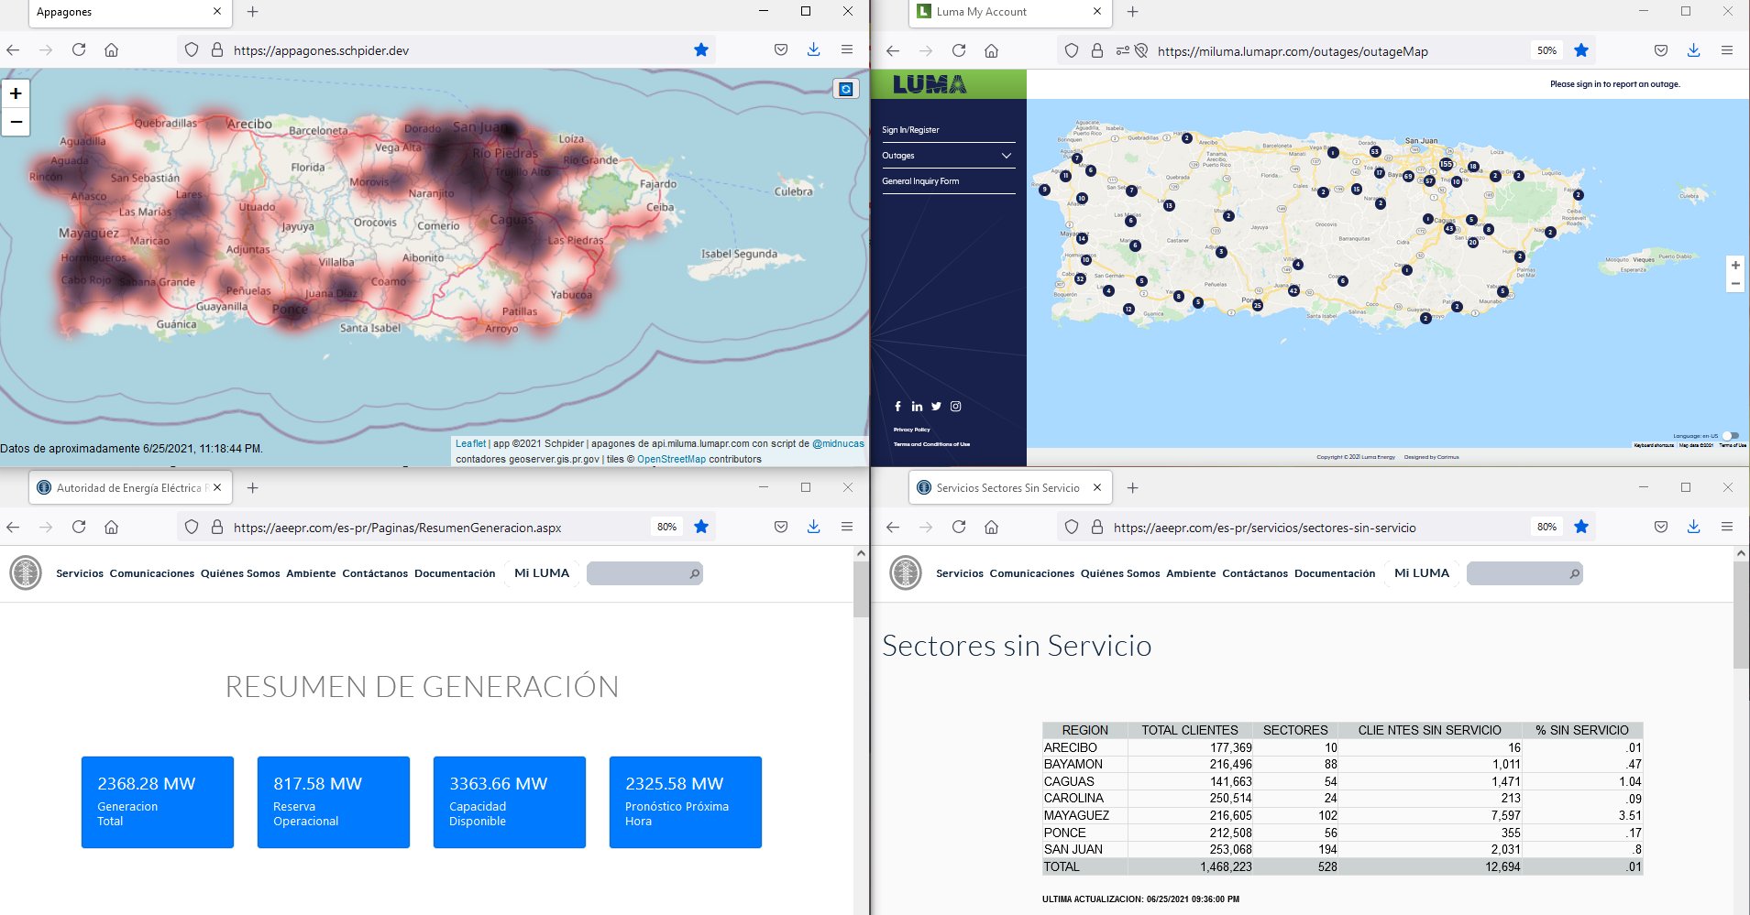
Task: Click the 2368.28 MW Generacion Total card
Action: [158, 802]
